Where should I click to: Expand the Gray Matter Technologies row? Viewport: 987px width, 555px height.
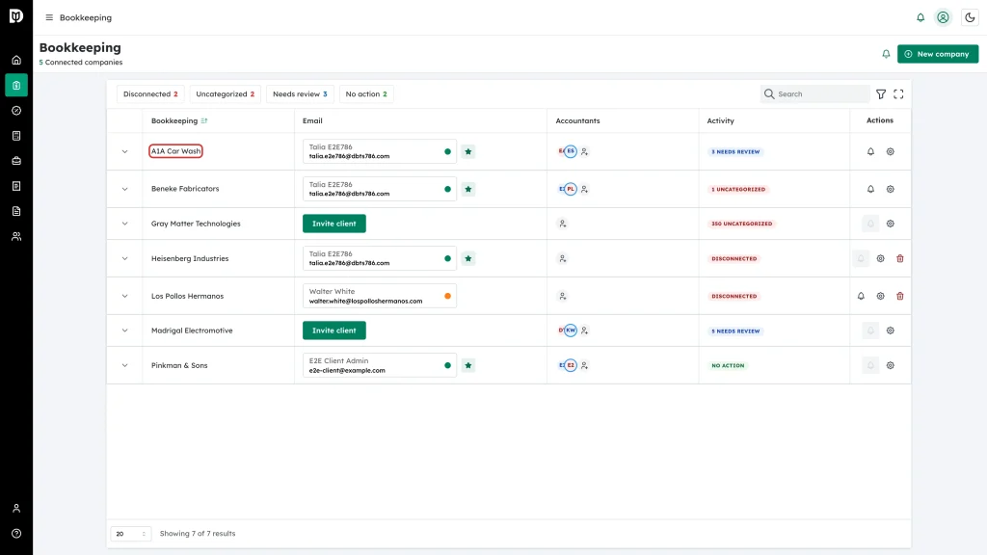[124, 224]
